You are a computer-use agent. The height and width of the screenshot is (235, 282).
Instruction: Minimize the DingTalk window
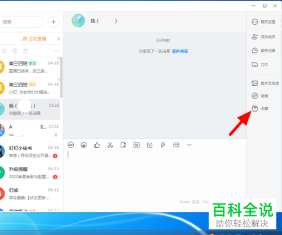click(254, 6)
